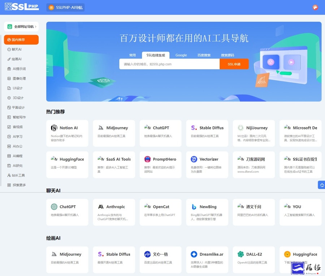Switch to the Google search tab
Image resolution: width=325 pixels, height=276 pixels.
(181, 55)
